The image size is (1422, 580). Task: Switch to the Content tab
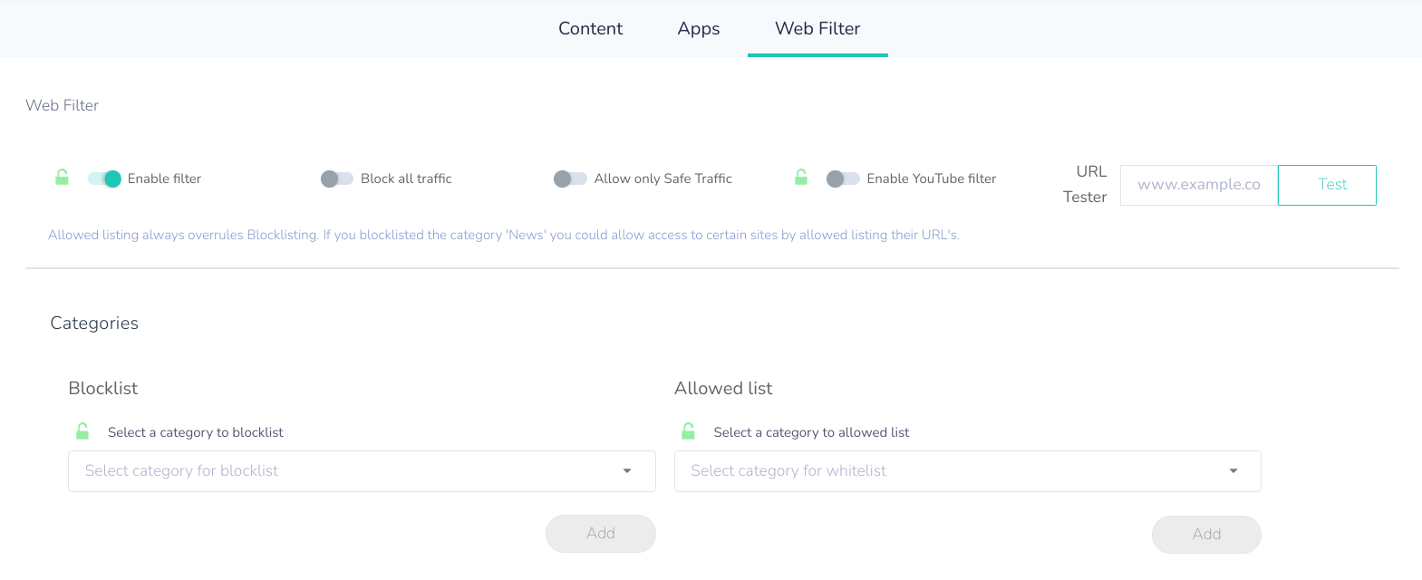coord(591,28)
